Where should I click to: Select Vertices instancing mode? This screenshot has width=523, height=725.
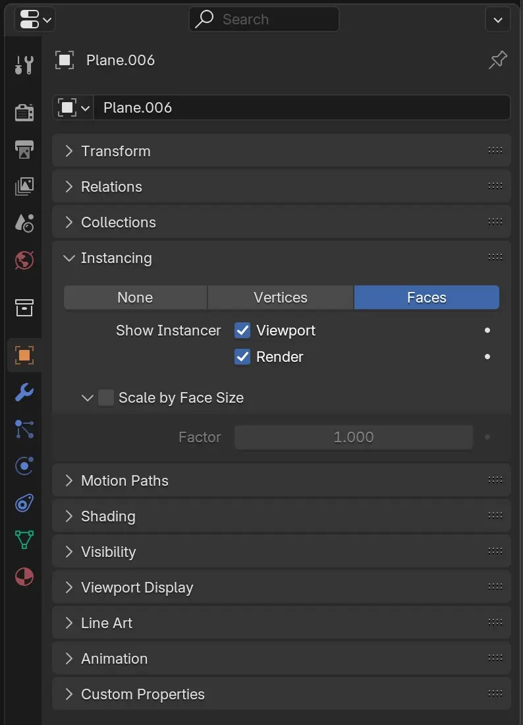281,297
